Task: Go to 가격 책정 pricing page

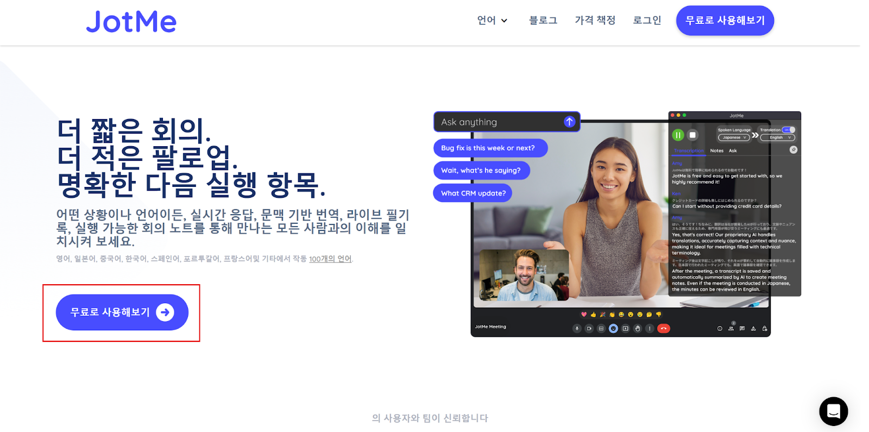Action: pos(595,21)
